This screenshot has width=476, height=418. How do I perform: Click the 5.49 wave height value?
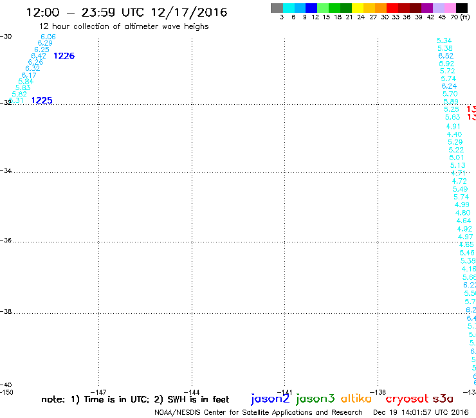pos(460,189)
